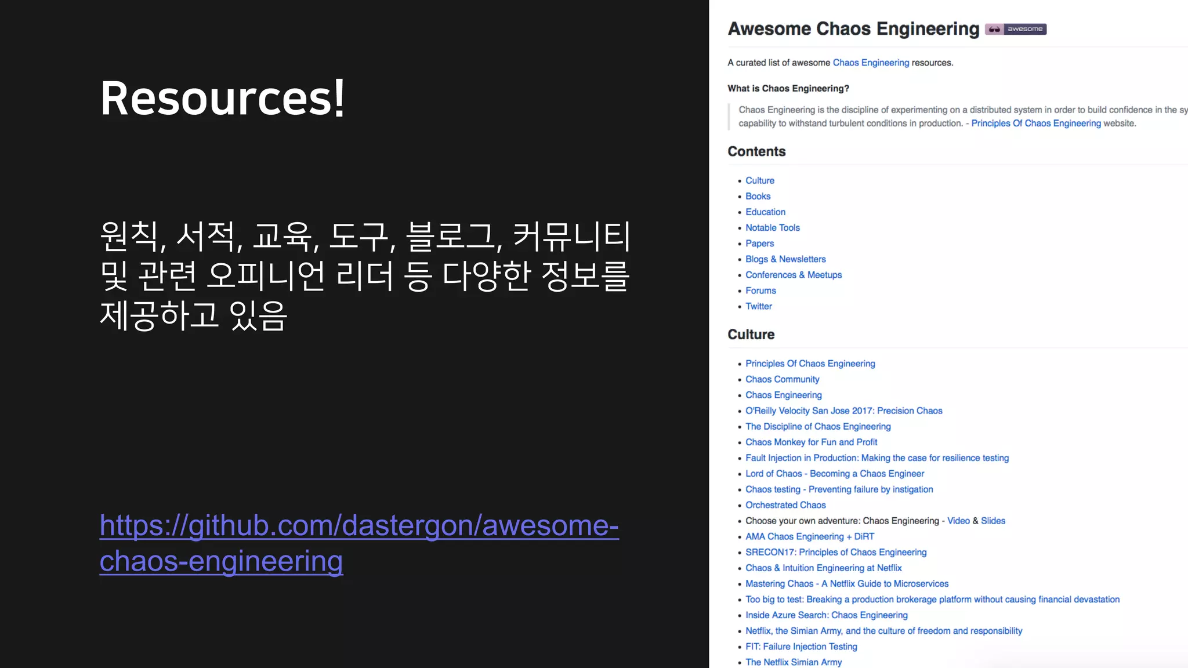Select Books in the Contents list
The width and height of the screenshot is (1188, 668).
(758, 197)
